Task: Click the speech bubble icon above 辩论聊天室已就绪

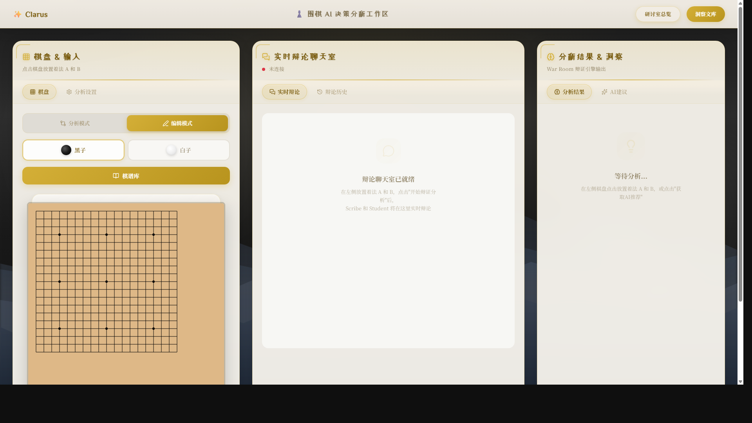Action: [x=388, y=151]
